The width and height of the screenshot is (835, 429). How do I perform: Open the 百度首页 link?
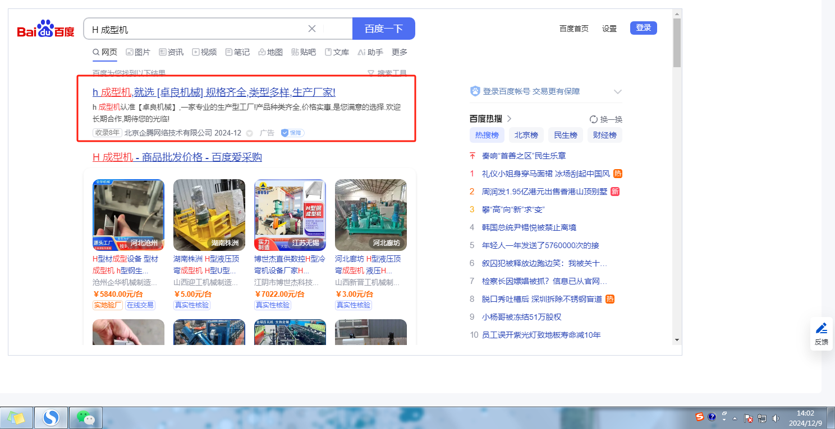(574, 29)
